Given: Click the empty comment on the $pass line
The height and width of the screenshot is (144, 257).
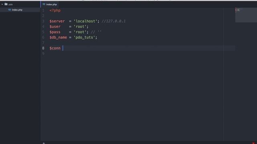Looking at the screenshot, I should click(96, 32).
